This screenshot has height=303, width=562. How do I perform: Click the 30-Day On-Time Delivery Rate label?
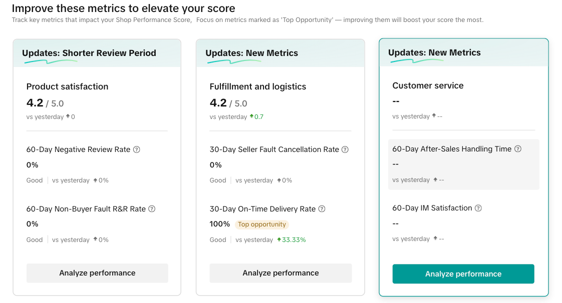pyautogui.click(x=262, y=209)
